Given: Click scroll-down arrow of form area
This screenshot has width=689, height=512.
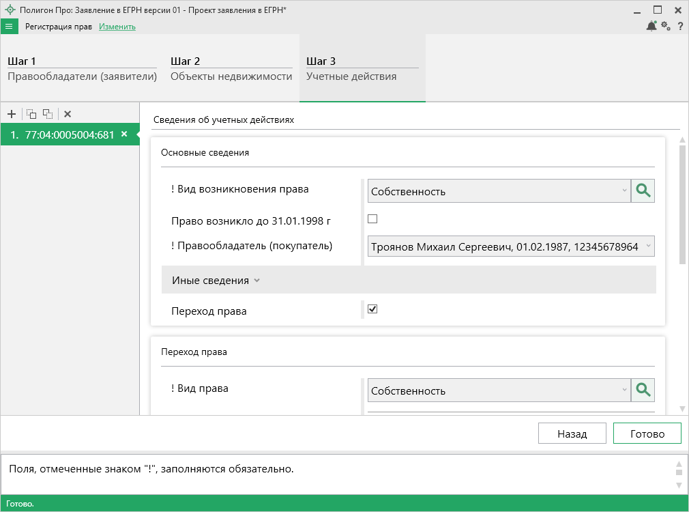Looking at the screenshot, I should click(x=682, y=409).
